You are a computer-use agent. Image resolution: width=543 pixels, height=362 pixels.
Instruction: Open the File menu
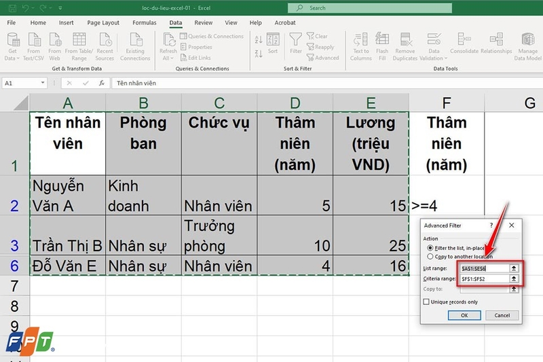[x=12, y=22]
